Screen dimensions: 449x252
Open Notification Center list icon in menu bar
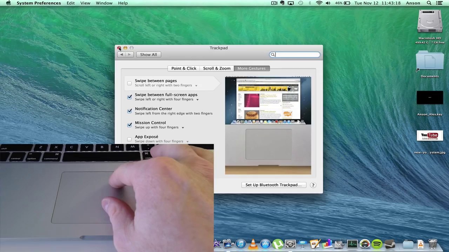pos(439,3)
